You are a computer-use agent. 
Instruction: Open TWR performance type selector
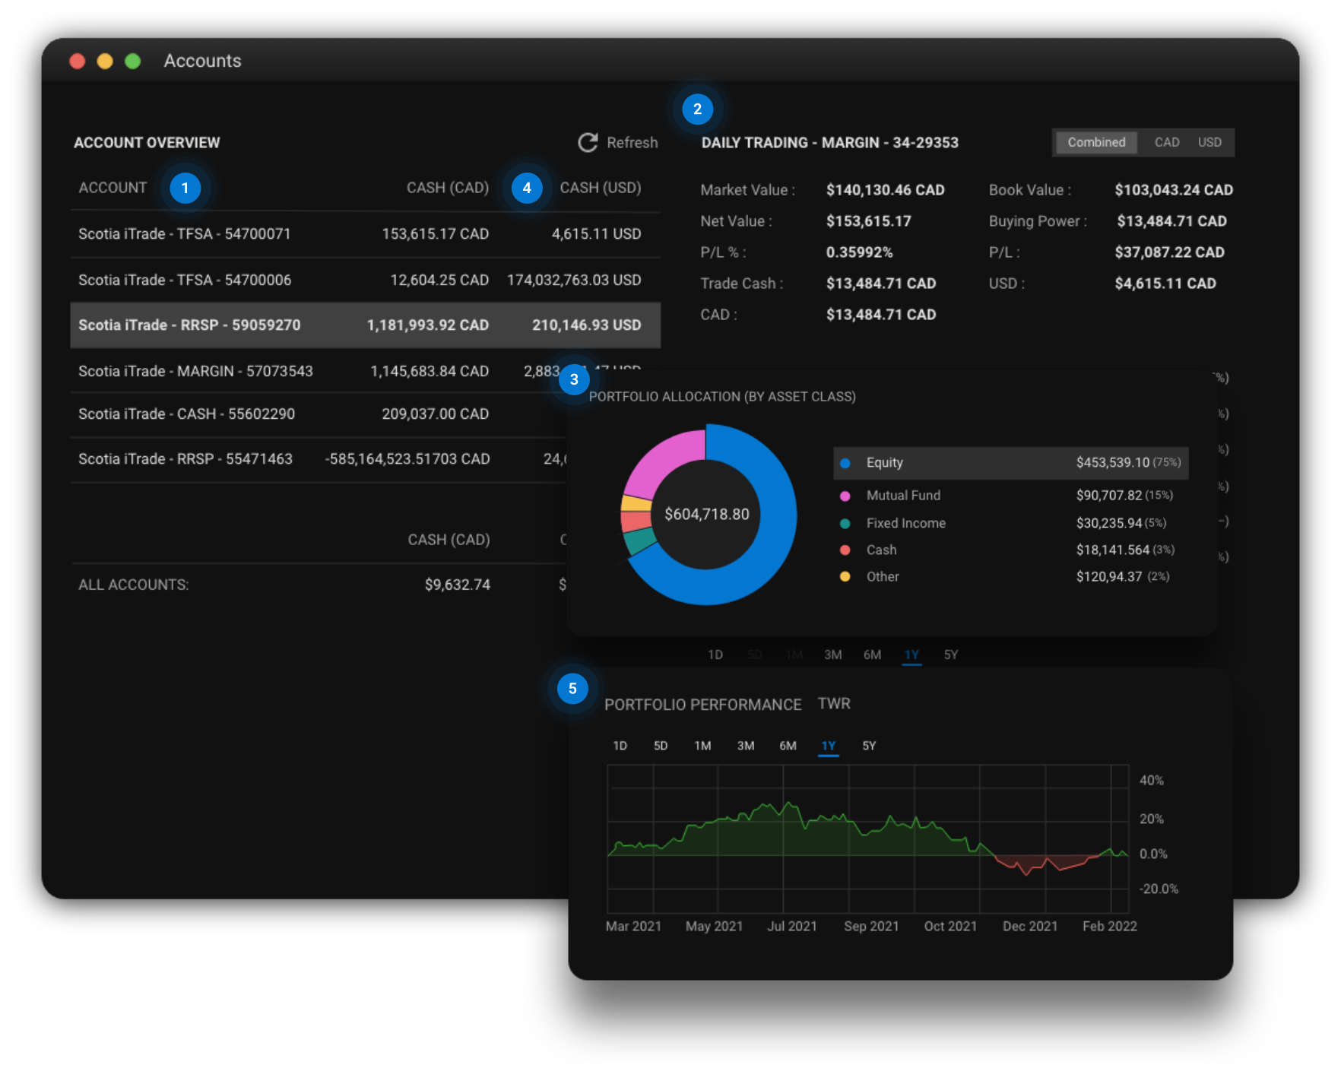[x=834, y=704]
